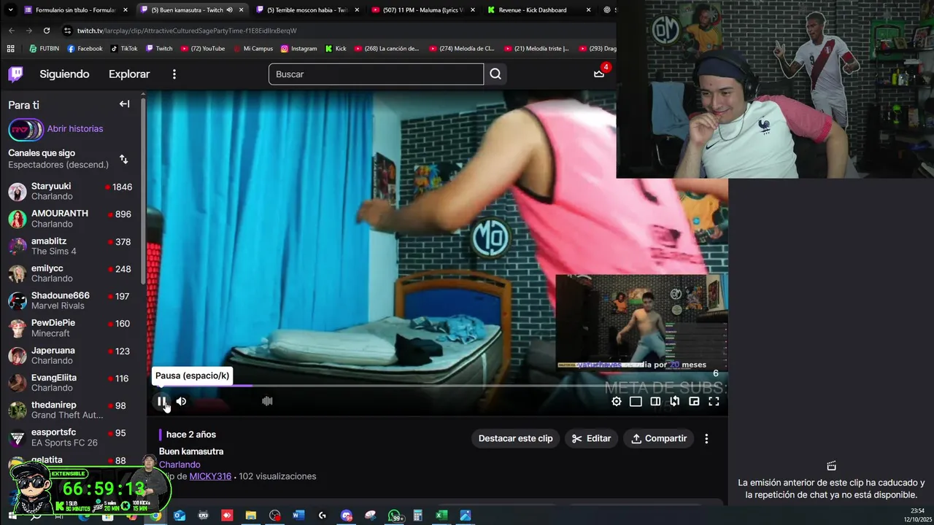
Task: Open EvangElIita channel in sidebar
Action: [70, 383]
